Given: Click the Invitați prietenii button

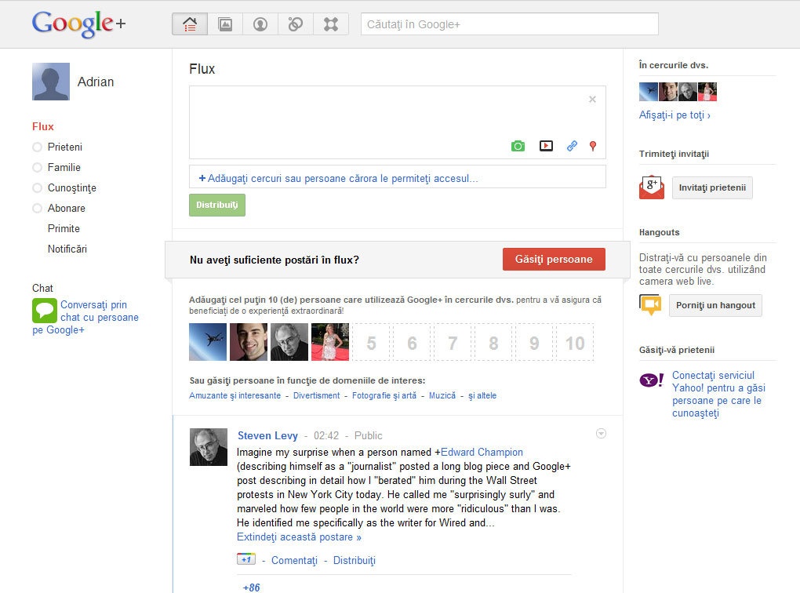Looking at the screenshot, I should (x=712, y=187).
